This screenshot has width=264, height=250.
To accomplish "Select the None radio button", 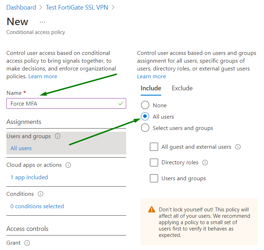I will pyautogui.click(x=145, y=105).
